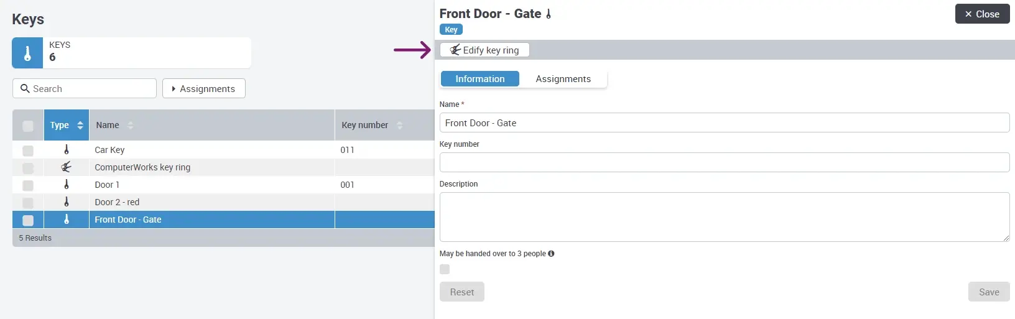Click the Car Key type icon
The width and height of the screenshot is (1015, 319).
pos(67,150)
